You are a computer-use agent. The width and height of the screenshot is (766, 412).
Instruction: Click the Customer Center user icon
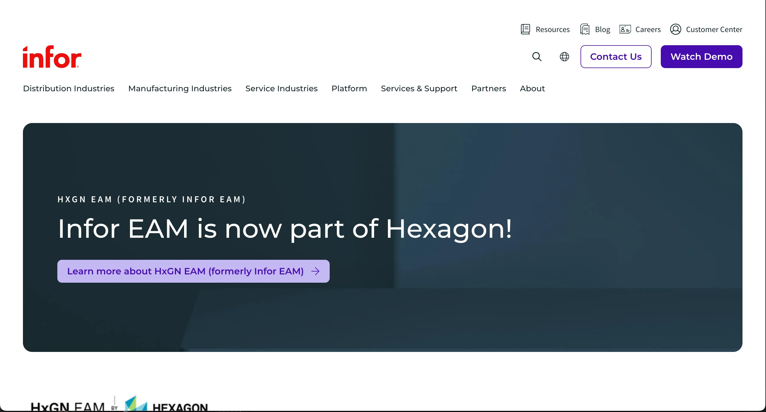[675, 29]
